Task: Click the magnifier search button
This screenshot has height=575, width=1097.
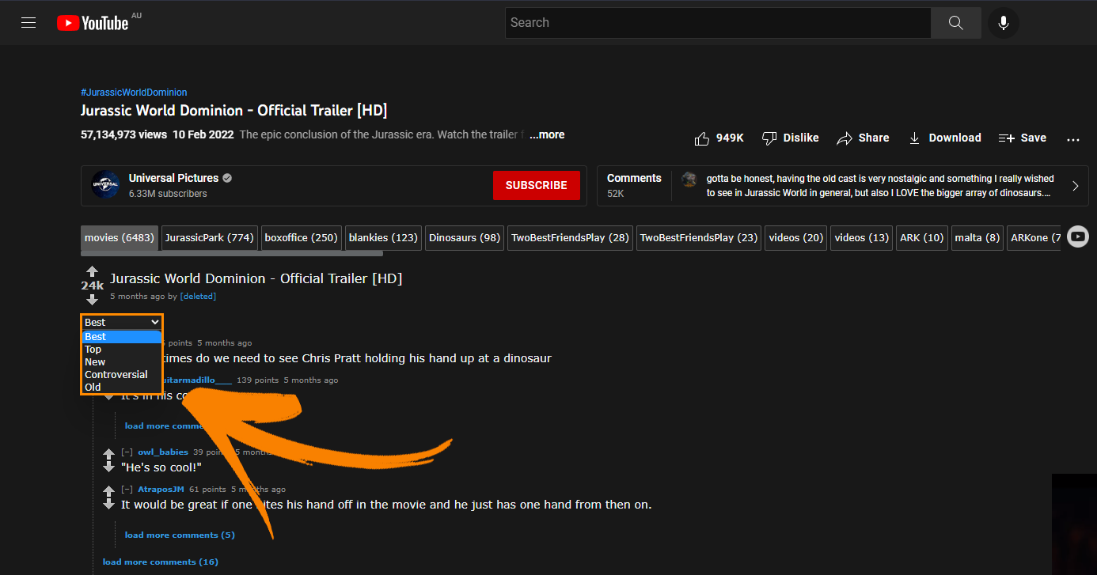Action: coord(956,23)
